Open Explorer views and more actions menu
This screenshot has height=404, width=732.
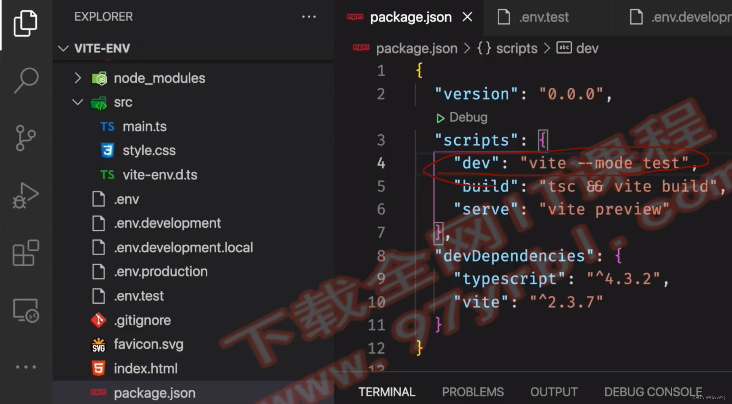pyautogui.click(x=309, y=17)
